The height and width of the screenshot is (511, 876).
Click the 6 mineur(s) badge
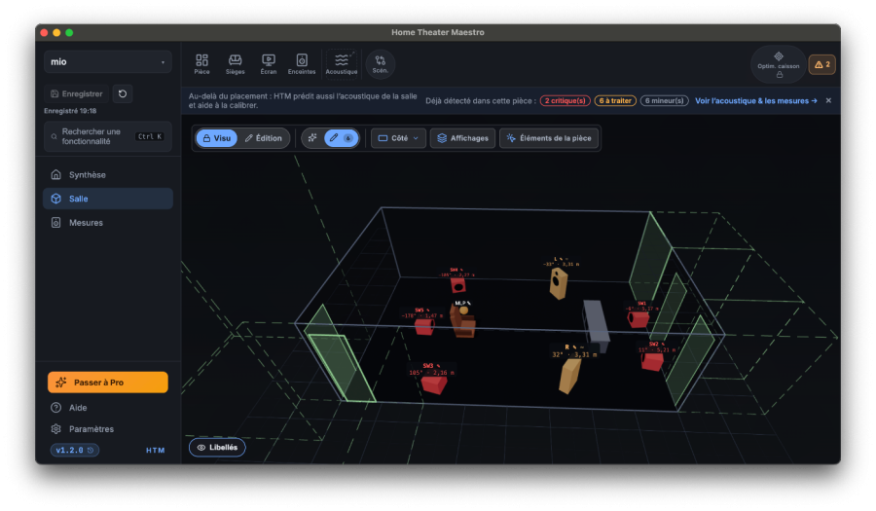(x=664, y=100)
